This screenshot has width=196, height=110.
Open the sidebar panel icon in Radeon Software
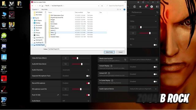click(x=157, y=7)
